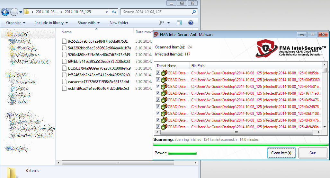Click threat icon in row 00df3360
Image resolution: width=330 pixels, height=178 pixels.
coord(164,80)
